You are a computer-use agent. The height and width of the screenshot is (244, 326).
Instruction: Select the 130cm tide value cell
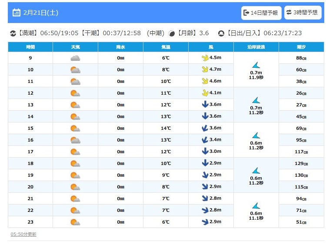pyautogui.click(x=301, y=175)
